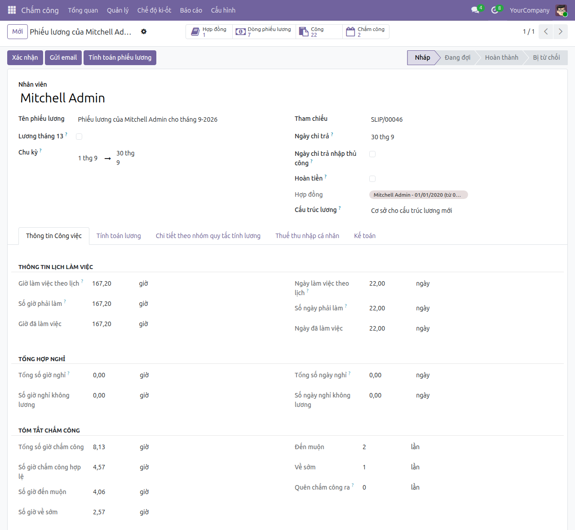This screenshot has height=530, width=575.
Task: Open the Hợp đồng smart button
Action: coord(209,31)
